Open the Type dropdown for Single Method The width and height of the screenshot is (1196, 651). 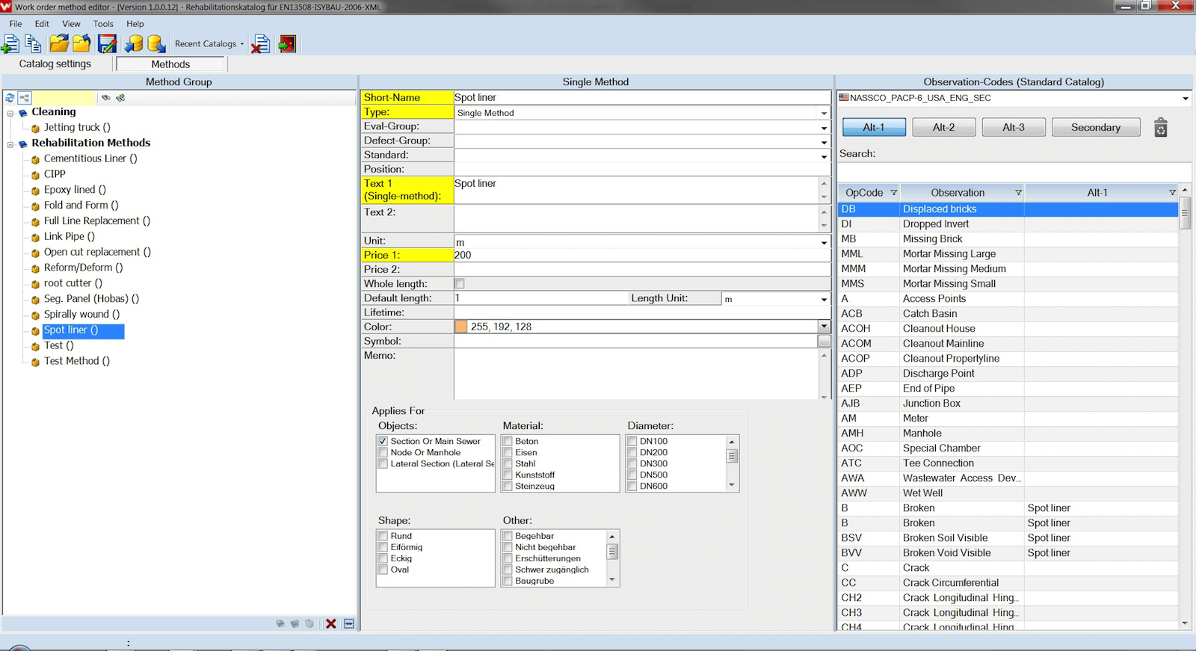[x=824, y=114]
